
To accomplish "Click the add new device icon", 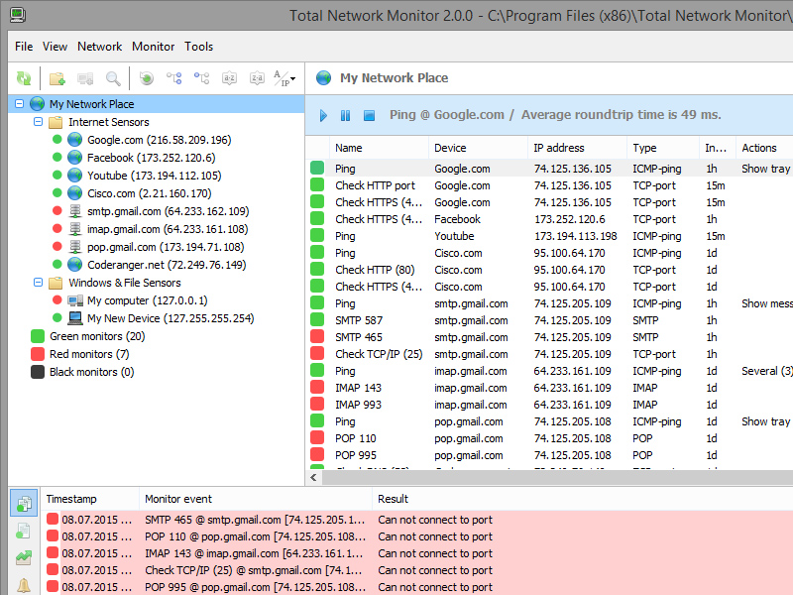I will pos(84,78).
